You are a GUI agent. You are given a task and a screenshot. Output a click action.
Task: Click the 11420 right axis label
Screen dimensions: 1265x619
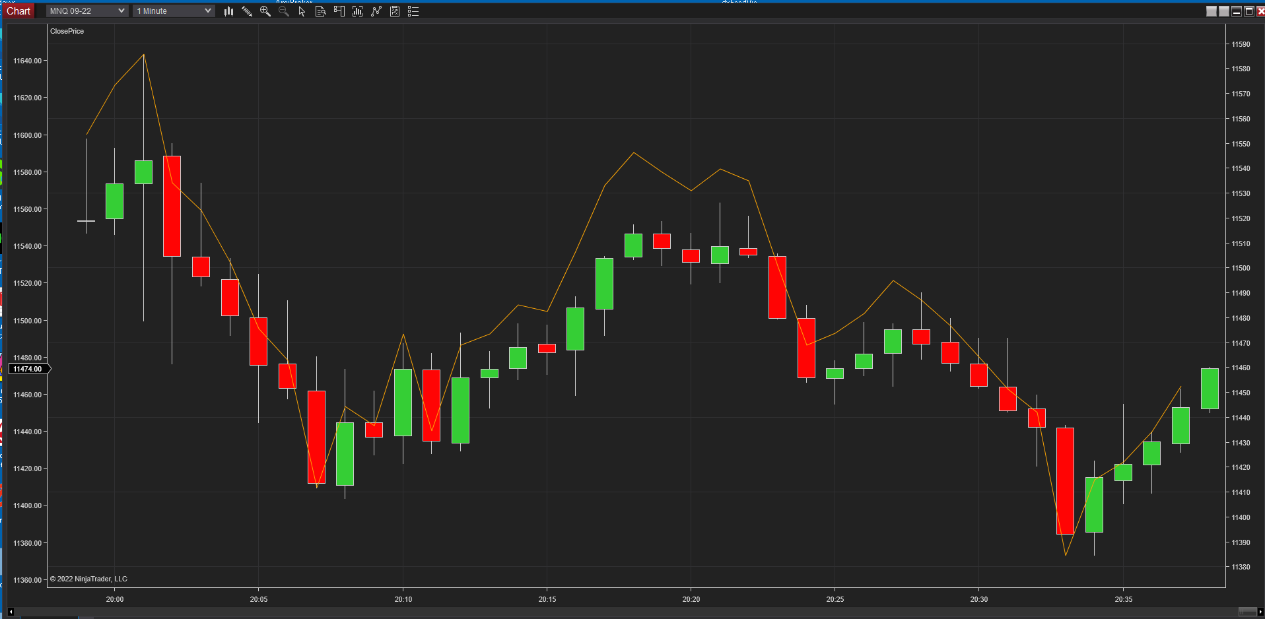point(1241,467)
